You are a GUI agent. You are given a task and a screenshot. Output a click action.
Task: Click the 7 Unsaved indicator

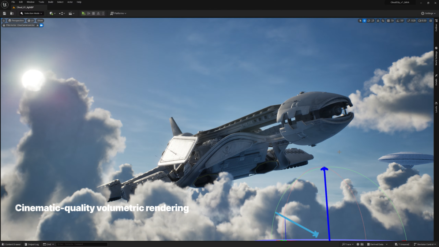[402, 244]
